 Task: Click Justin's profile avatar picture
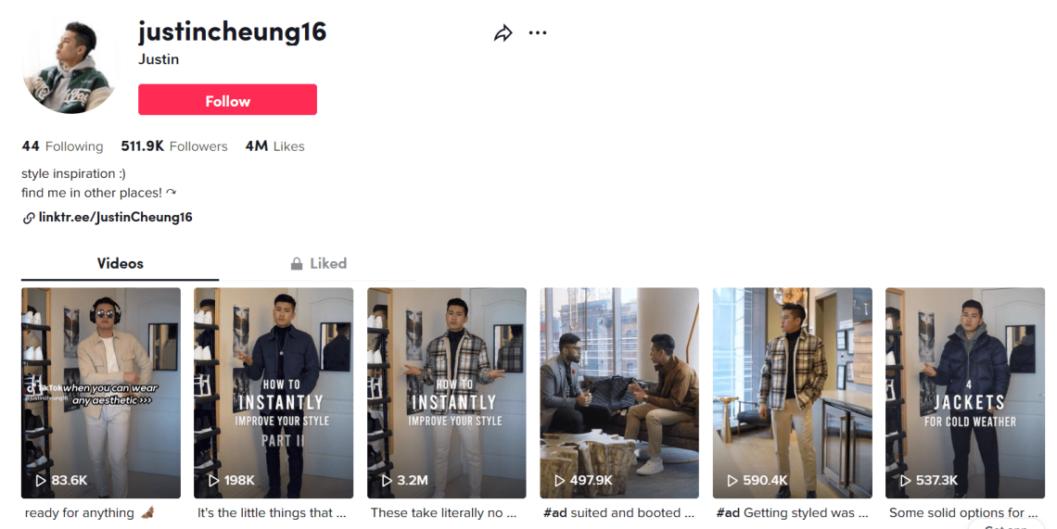(70, 65)
